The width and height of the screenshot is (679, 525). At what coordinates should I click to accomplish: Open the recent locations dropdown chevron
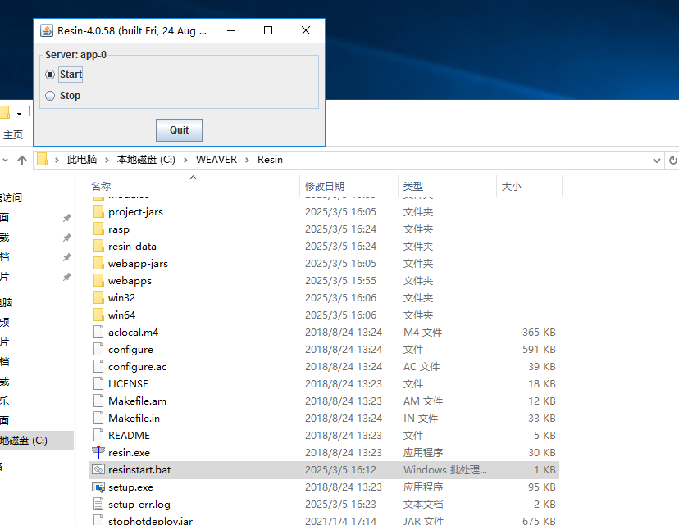[5, 160]
